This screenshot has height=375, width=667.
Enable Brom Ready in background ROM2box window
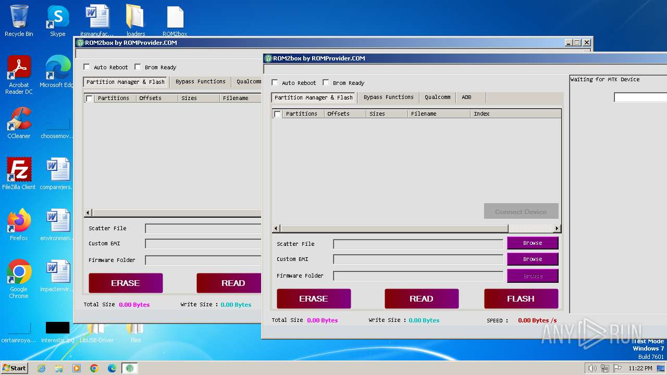tap(138, 67)
